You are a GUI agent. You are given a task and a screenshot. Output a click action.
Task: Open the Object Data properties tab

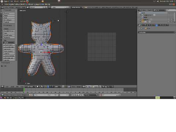point(159,25)
